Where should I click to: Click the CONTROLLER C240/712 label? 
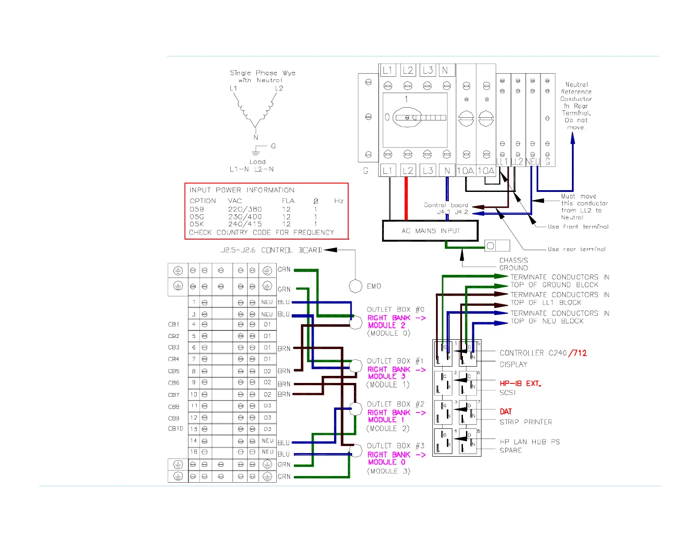pos(543,353)
